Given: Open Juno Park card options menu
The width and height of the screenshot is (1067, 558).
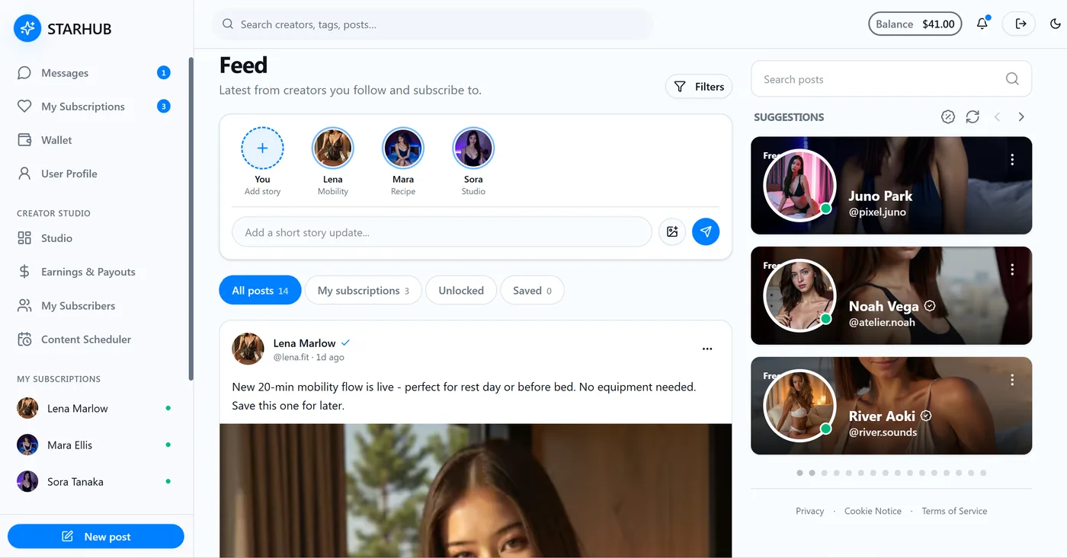Looking at the screenshot, I should pos(1012,160).
